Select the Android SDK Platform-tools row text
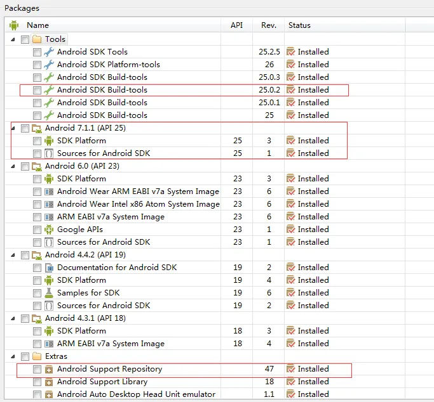The image size is (434, 402). (x=109, y=65)
